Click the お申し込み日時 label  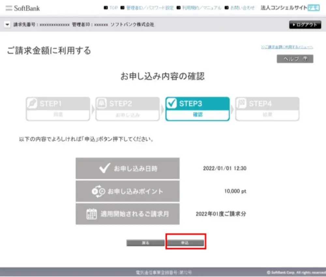[136, 168]
